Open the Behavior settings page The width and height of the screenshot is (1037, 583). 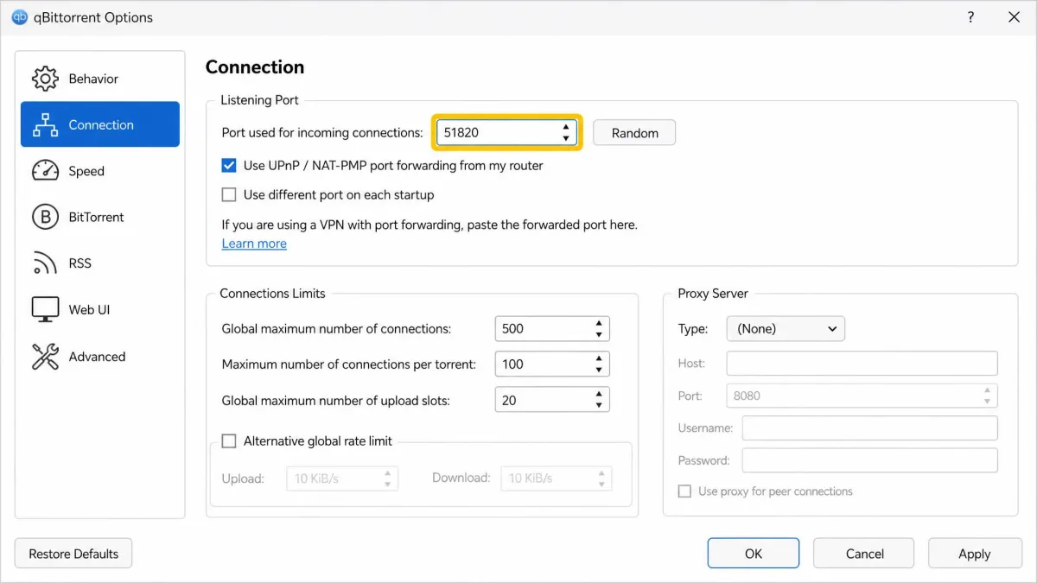(x=100, y=79)
